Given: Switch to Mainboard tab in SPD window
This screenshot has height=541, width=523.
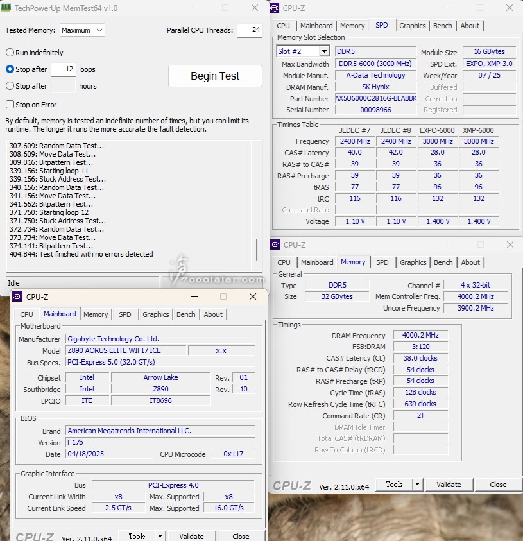Looking at the screenshot, I should click(x=316, y=26).
